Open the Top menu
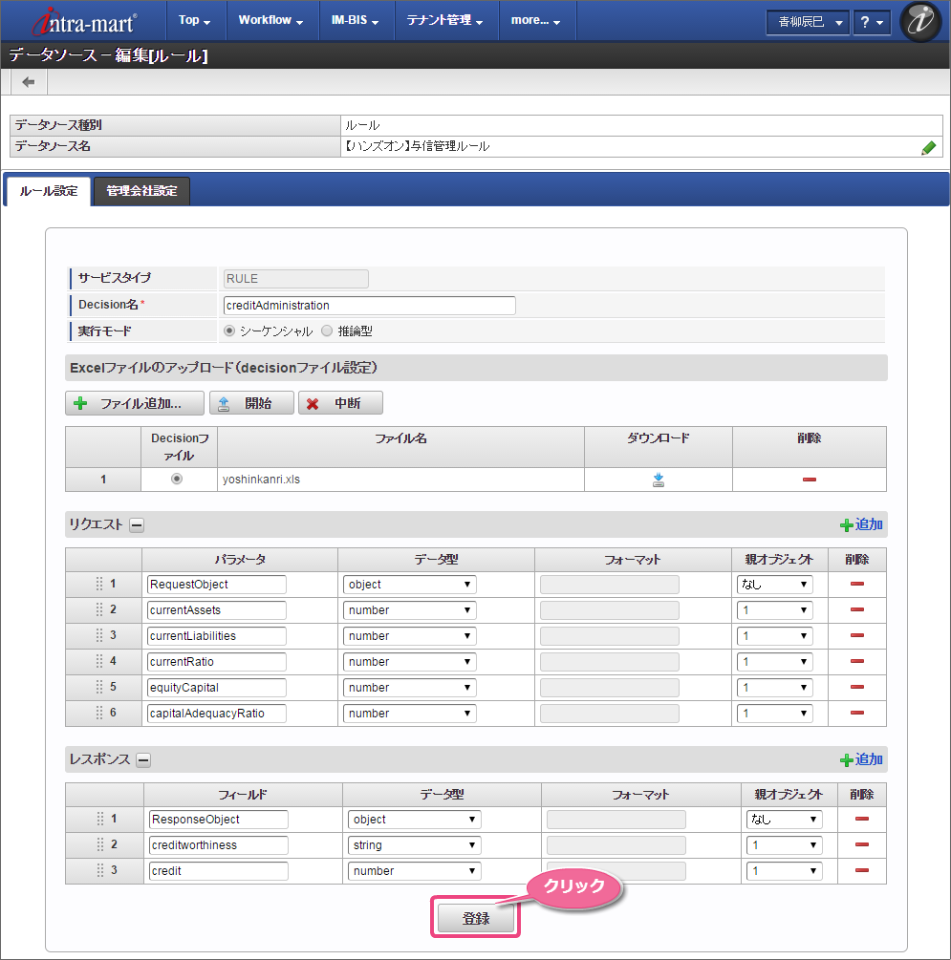Viewport: 951px width, 960px height. [x=195, y=20]
